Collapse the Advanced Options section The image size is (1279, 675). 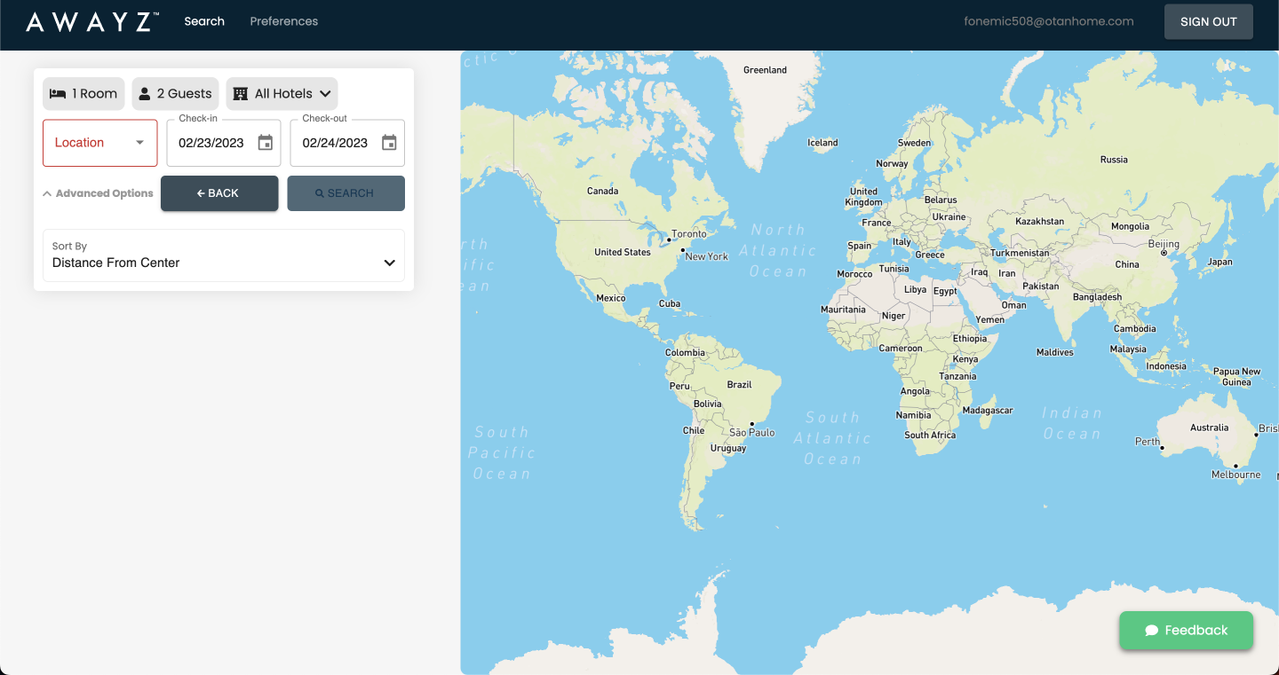(x=98, y=193)
